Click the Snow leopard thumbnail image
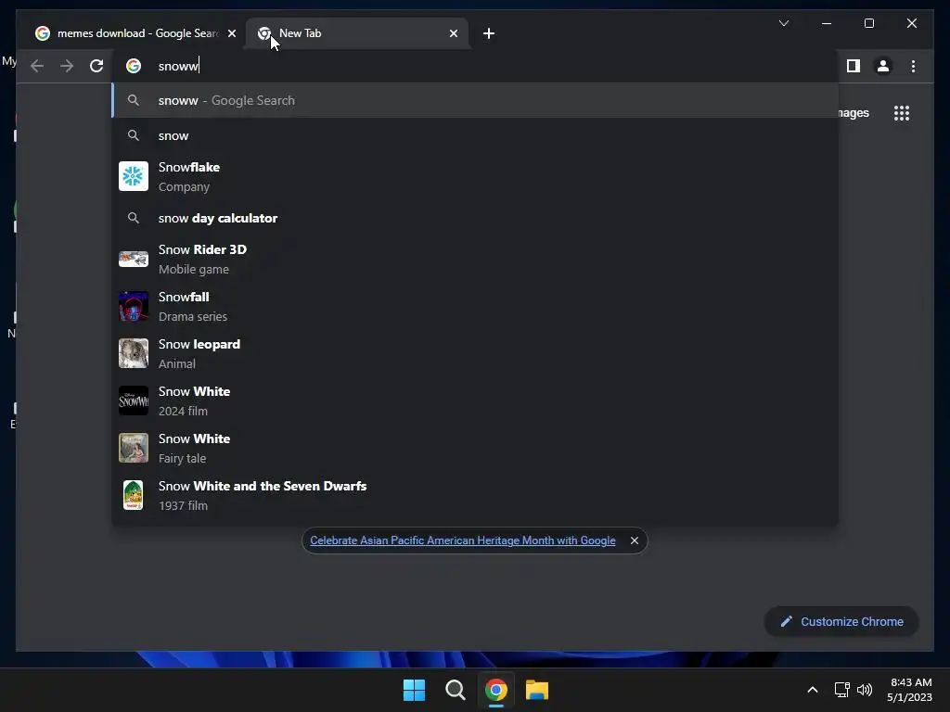Screen dimensions: 950x712 [x=134, y=353]
